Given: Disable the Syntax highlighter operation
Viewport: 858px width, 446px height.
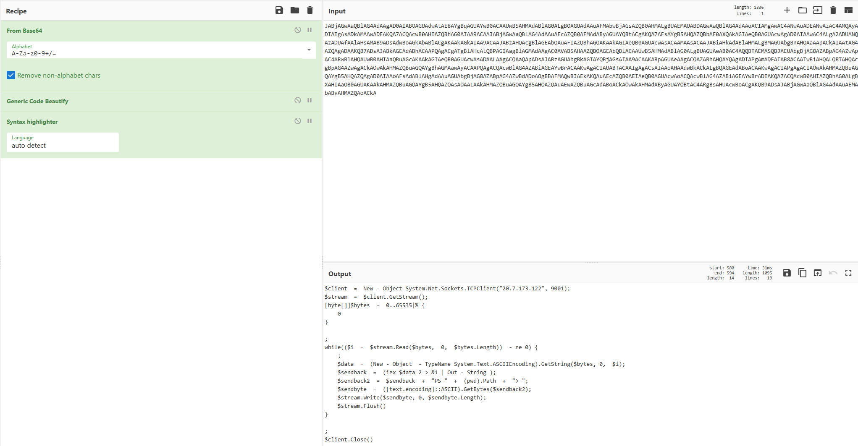Looking at the screenshot, I should (297, 121).
